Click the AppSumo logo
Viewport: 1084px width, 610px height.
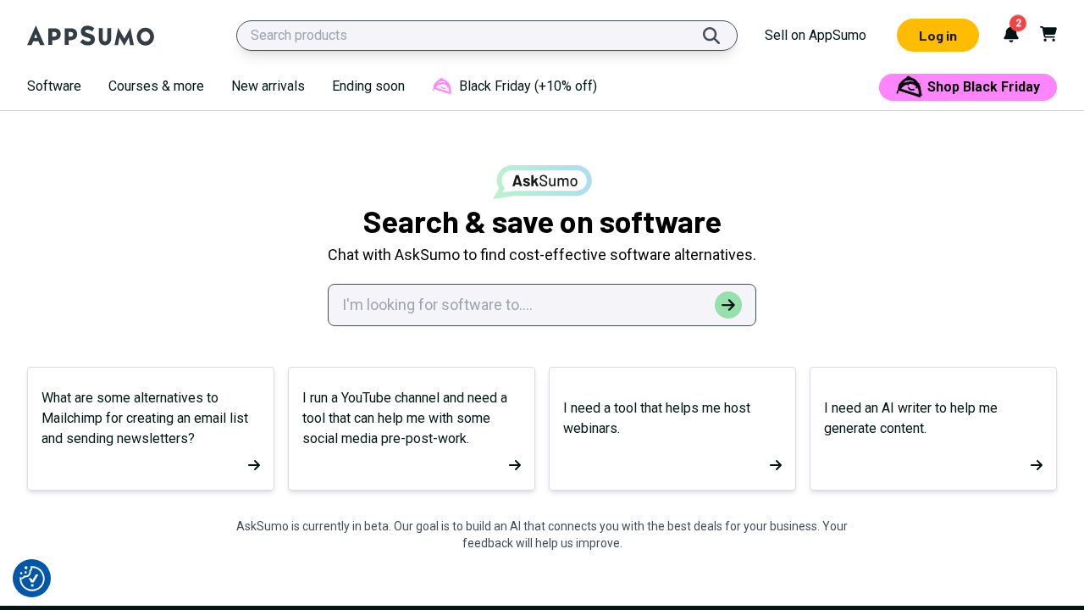click(x=91, y=36)
